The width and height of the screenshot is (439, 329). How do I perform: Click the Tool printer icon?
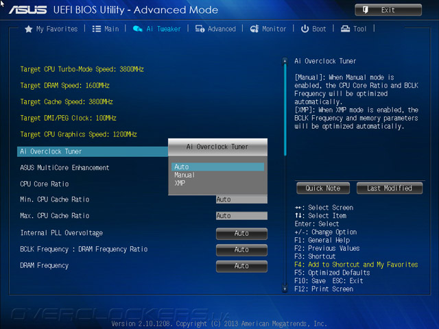(x=345, y=29)
